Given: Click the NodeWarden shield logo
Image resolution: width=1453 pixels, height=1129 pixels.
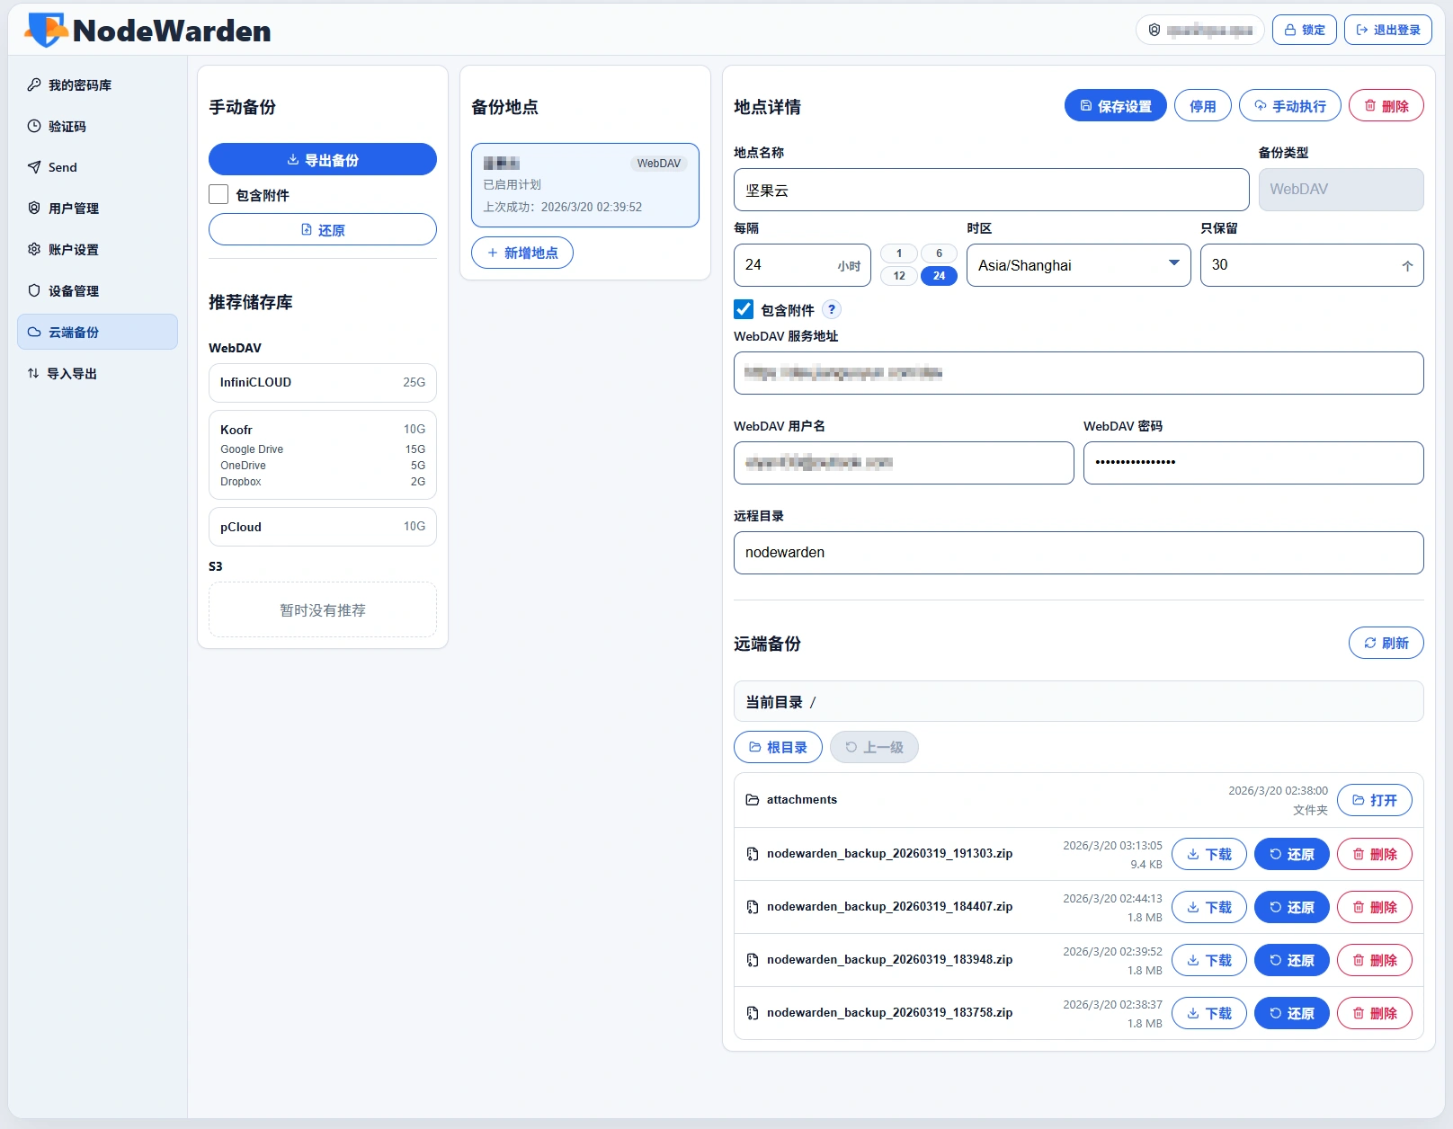Looking at the screenshot, I should [46, 31].
